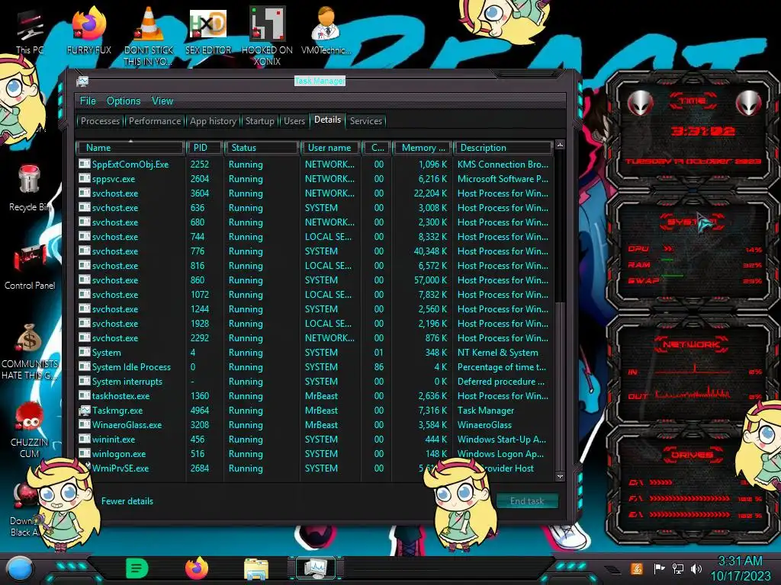The image size is (781, 585).
Task: Click the Start orb button
Action: click(x=20, y=568)
